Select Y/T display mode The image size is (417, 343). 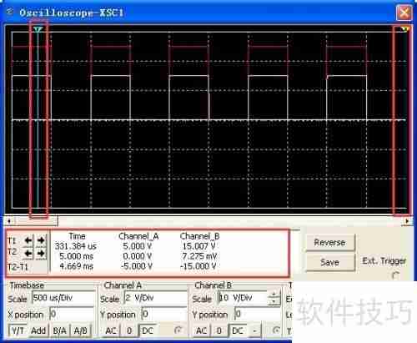click(x=18, y=330)
